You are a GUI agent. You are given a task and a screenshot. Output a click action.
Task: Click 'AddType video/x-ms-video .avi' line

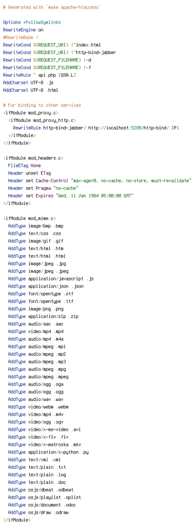44,429
